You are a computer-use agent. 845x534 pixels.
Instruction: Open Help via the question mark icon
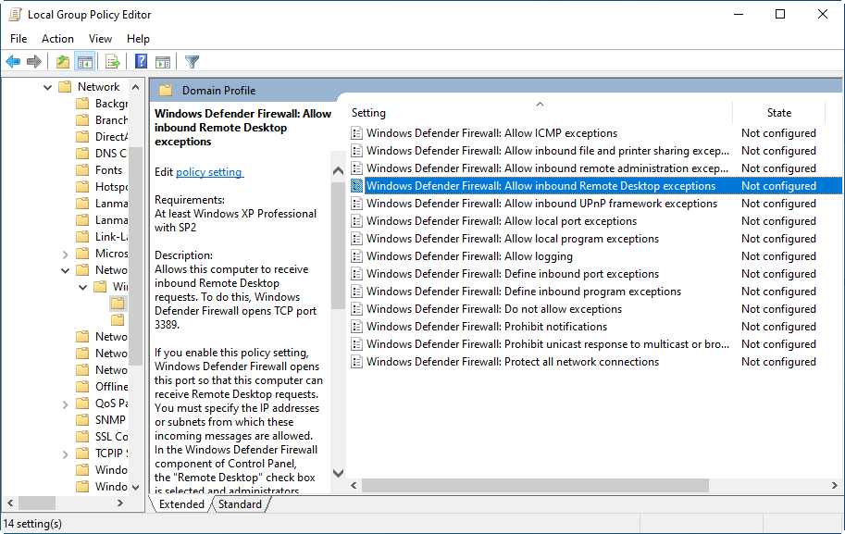point(141,62)
